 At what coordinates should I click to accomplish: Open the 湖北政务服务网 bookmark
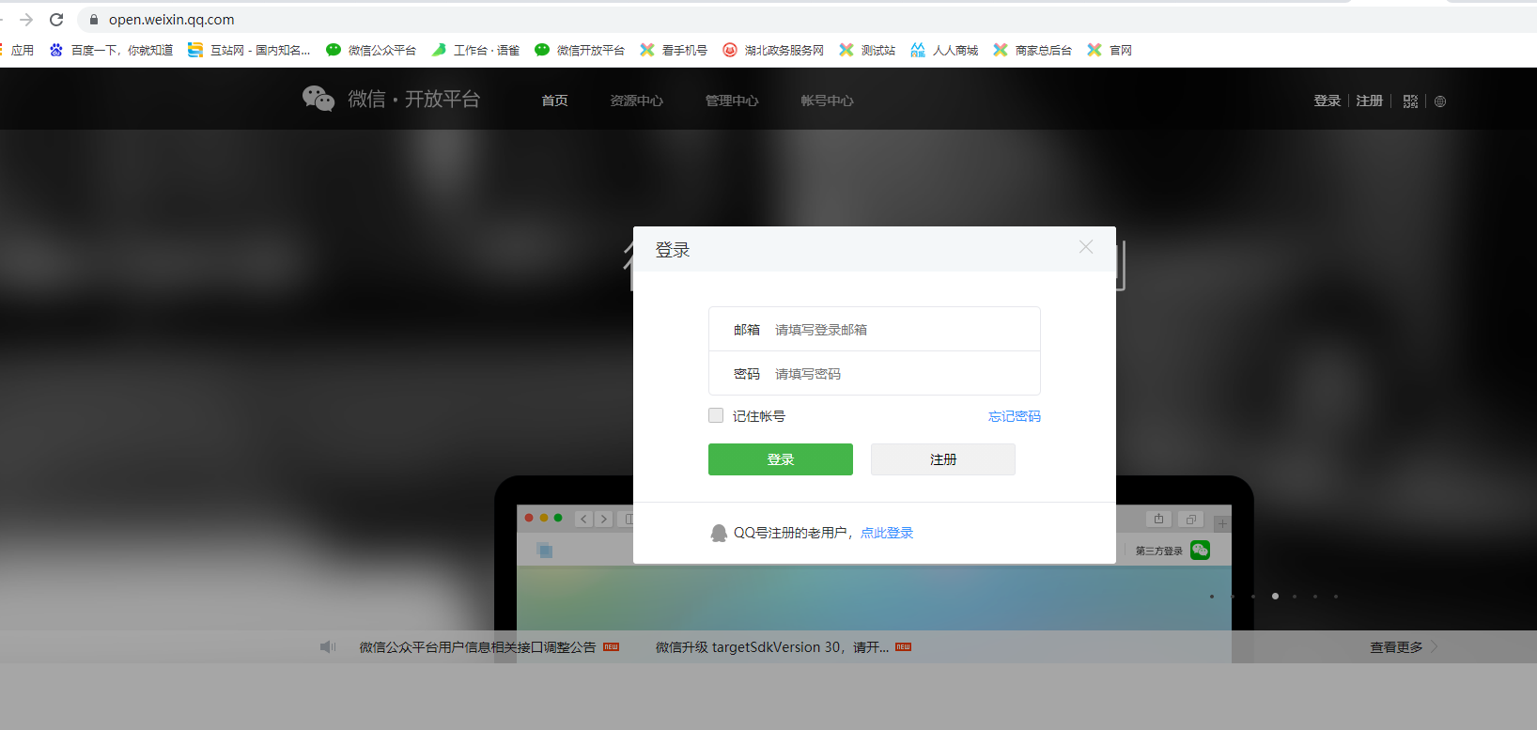(772, 50)
